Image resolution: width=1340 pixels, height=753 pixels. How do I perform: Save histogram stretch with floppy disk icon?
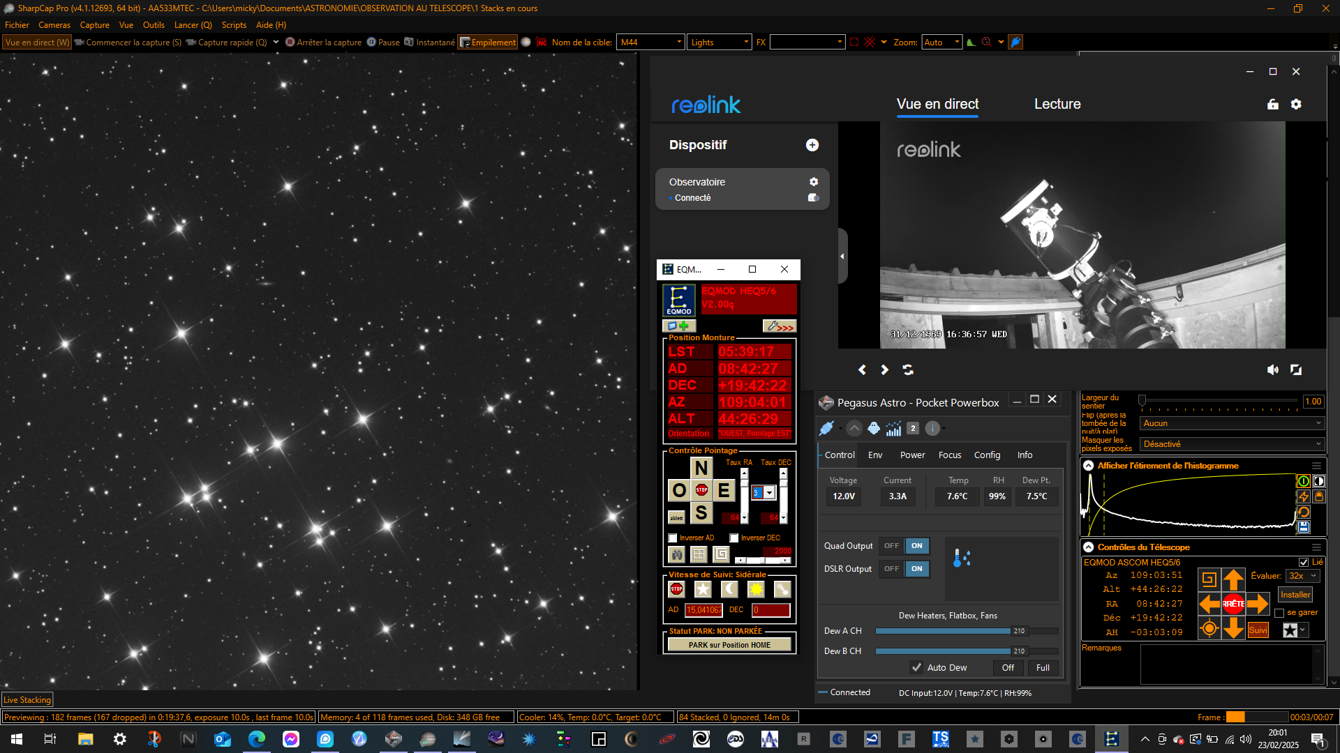click(x=1303, y=527)
